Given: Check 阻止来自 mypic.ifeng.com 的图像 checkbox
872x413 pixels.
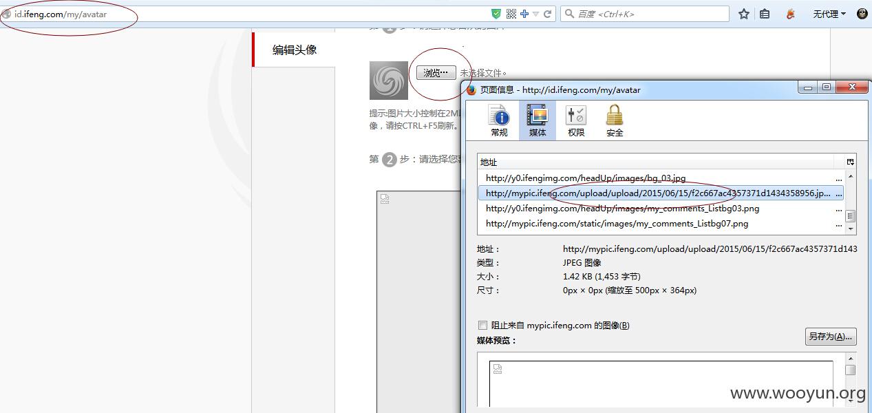Looking at the screenshot, I should (x=482, y=326).
